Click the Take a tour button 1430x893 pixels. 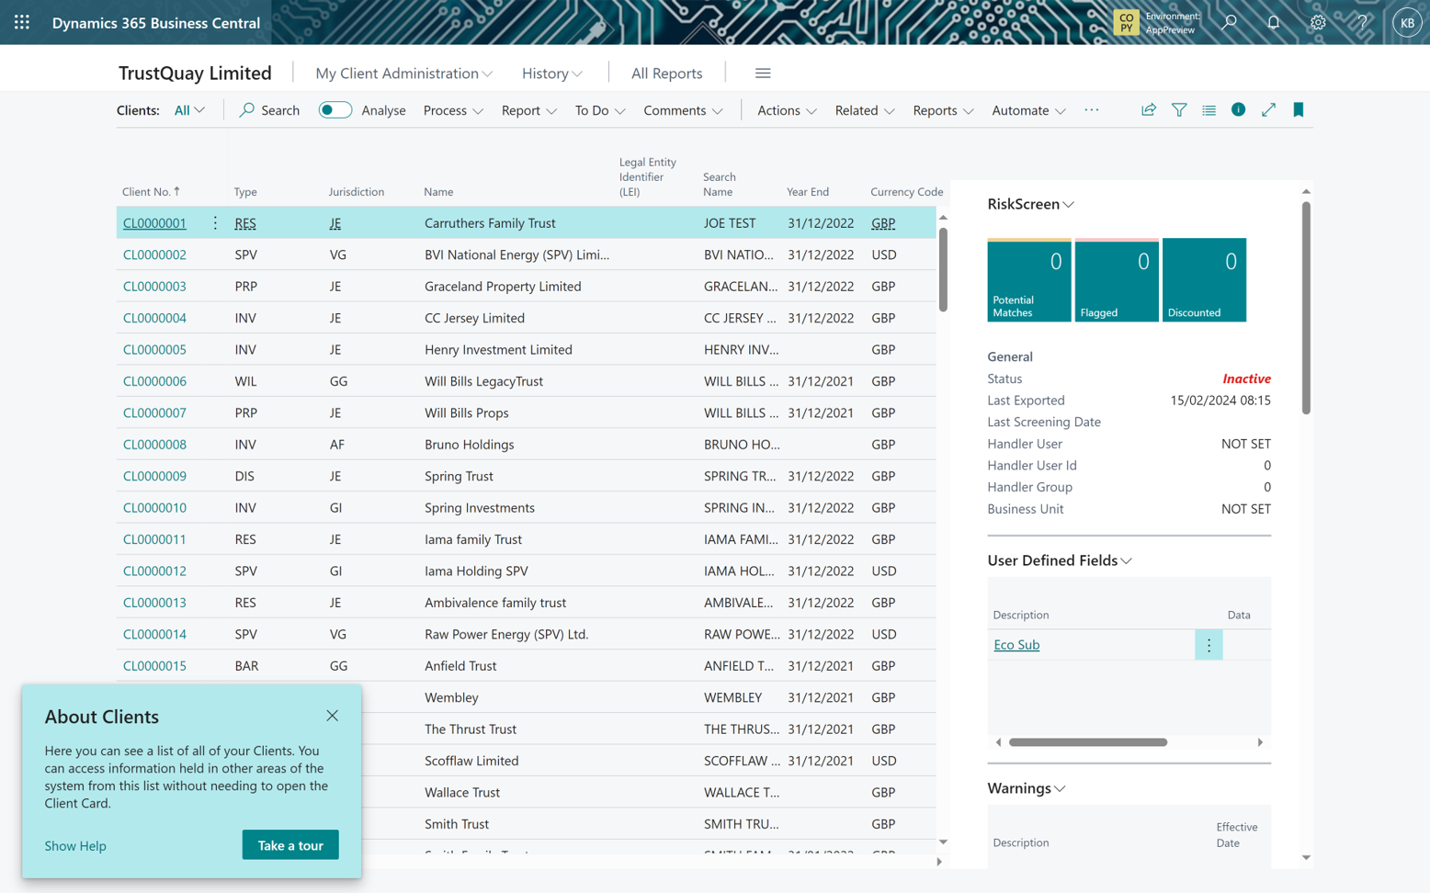coord(289,844)
